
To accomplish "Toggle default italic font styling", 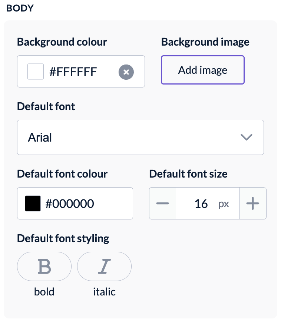I will [x=104, y=266].
